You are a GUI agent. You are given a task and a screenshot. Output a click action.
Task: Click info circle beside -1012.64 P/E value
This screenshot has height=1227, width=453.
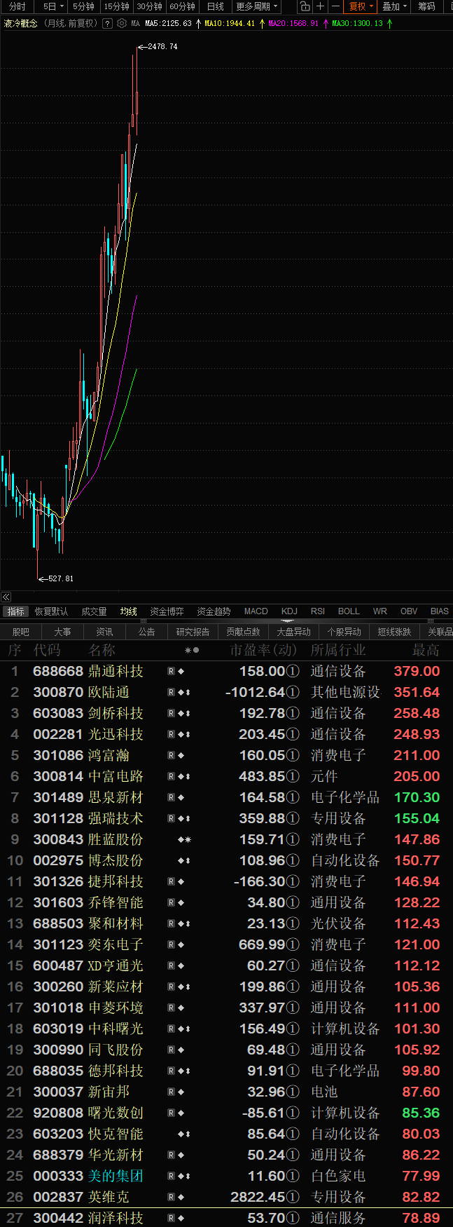point(293,692)
